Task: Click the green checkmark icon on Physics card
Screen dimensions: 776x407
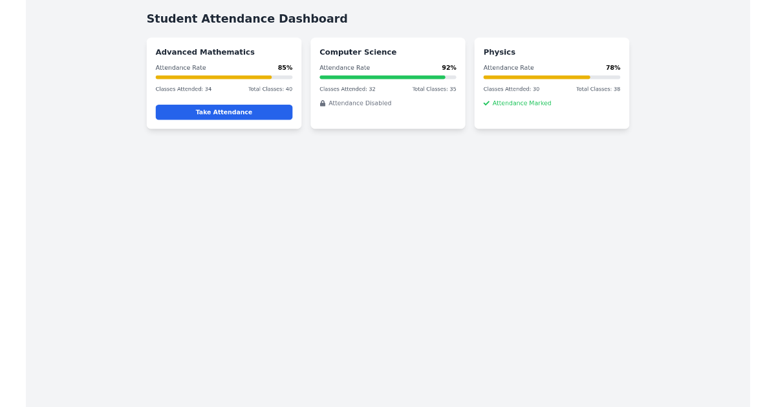Action: coord(487,103)
